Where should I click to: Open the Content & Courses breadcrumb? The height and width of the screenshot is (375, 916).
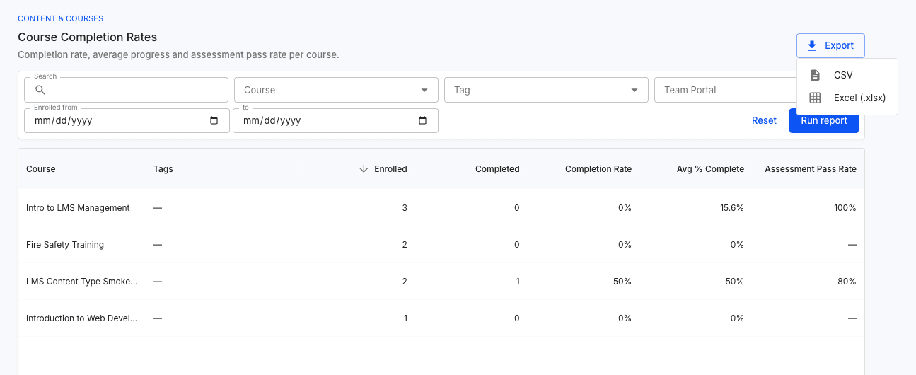[x=60, y=18]
